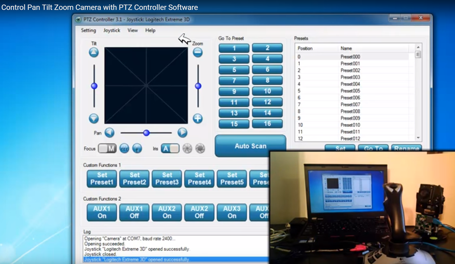Go to preset 8 button

tap(267, 80)
